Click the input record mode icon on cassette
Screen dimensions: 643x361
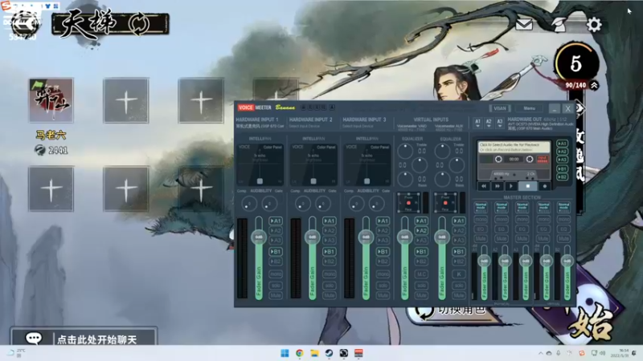[x=542, y=159]
